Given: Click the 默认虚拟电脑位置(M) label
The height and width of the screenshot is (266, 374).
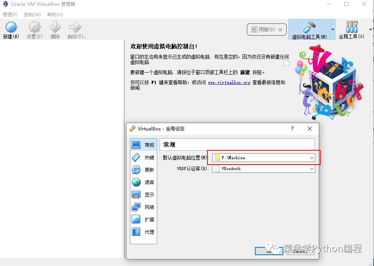Looking at the screenshot, I should [x=186, y=158].
